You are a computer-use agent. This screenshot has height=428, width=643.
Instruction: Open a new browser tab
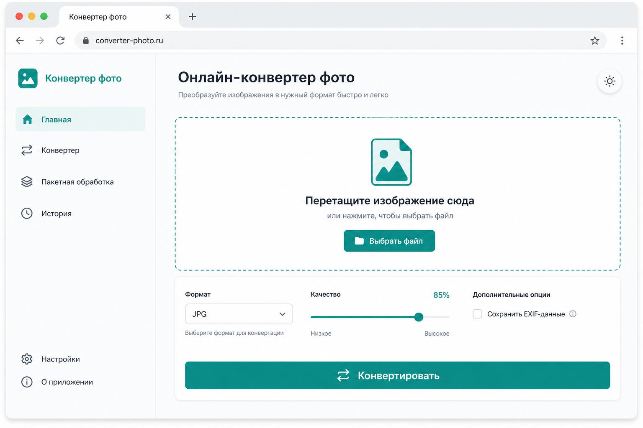192,17
